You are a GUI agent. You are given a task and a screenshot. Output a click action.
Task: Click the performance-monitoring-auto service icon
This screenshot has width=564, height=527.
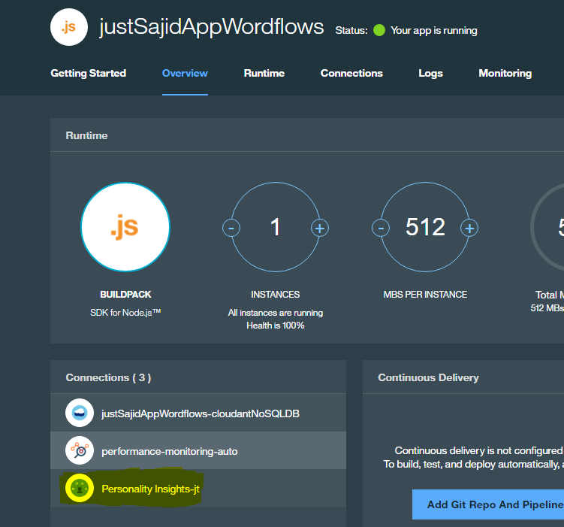point(80,450)
